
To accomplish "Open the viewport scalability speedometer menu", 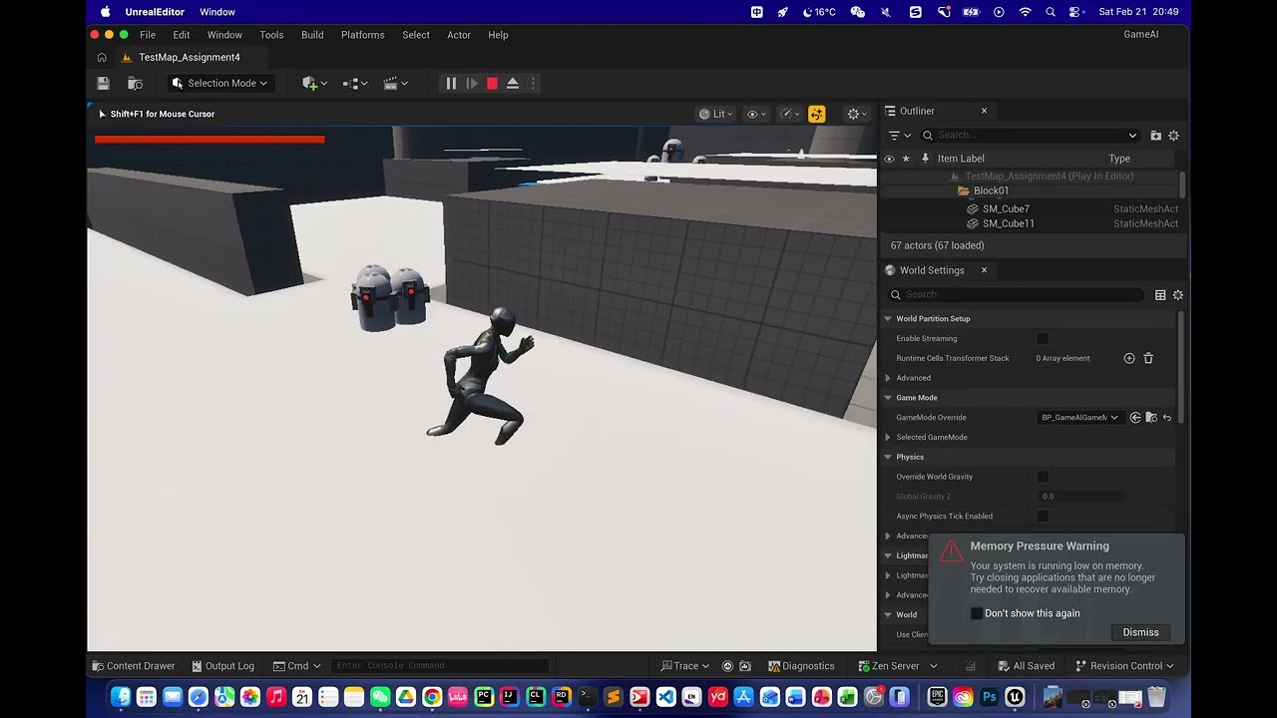I will pyautogui.click(x=789, y=114).
